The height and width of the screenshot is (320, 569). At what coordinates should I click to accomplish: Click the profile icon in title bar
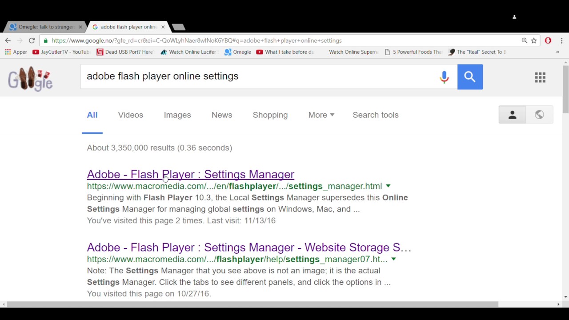pyautogui.click(x=514, y=17)
